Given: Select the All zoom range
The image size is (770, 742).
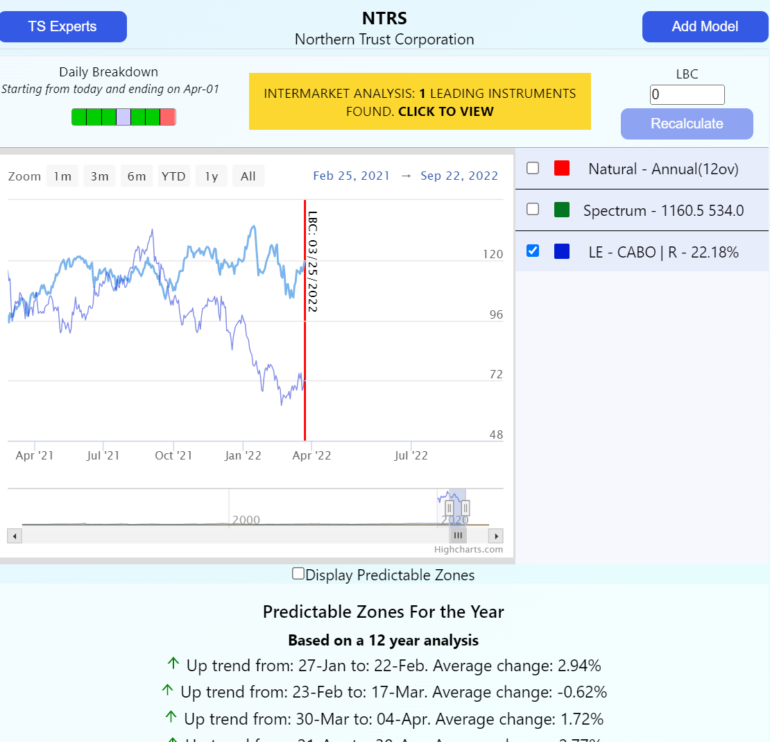Looking at the screenshot, I should pos(248,176).
